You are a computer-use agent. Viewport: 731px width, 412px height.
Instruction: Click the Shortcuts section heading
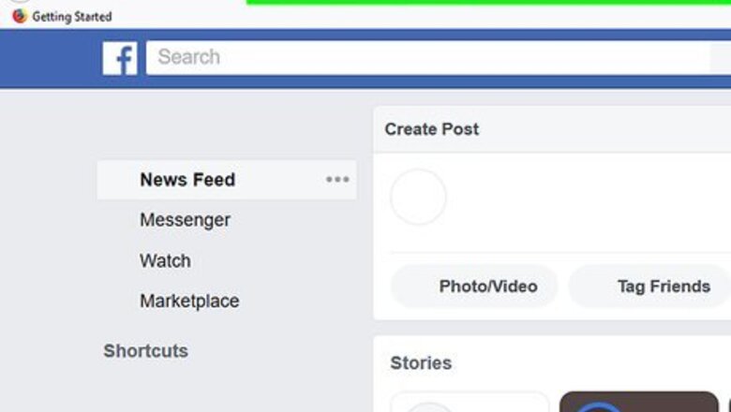(145, 351)
